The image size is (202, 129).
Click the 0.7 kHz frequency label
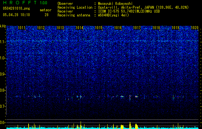3,106
